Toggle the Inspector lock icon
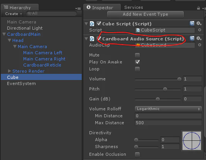Viewport: 206px width, 160px height. pyautogui.click(x=198, y=8)
